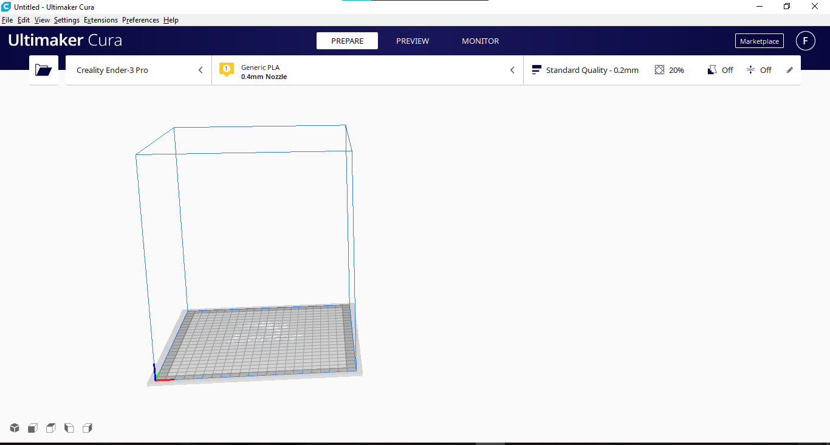Image resolution: width=830 pixels, height=445 pixels.
Task: Minimize the Cura window
Action: pos(760,7)
